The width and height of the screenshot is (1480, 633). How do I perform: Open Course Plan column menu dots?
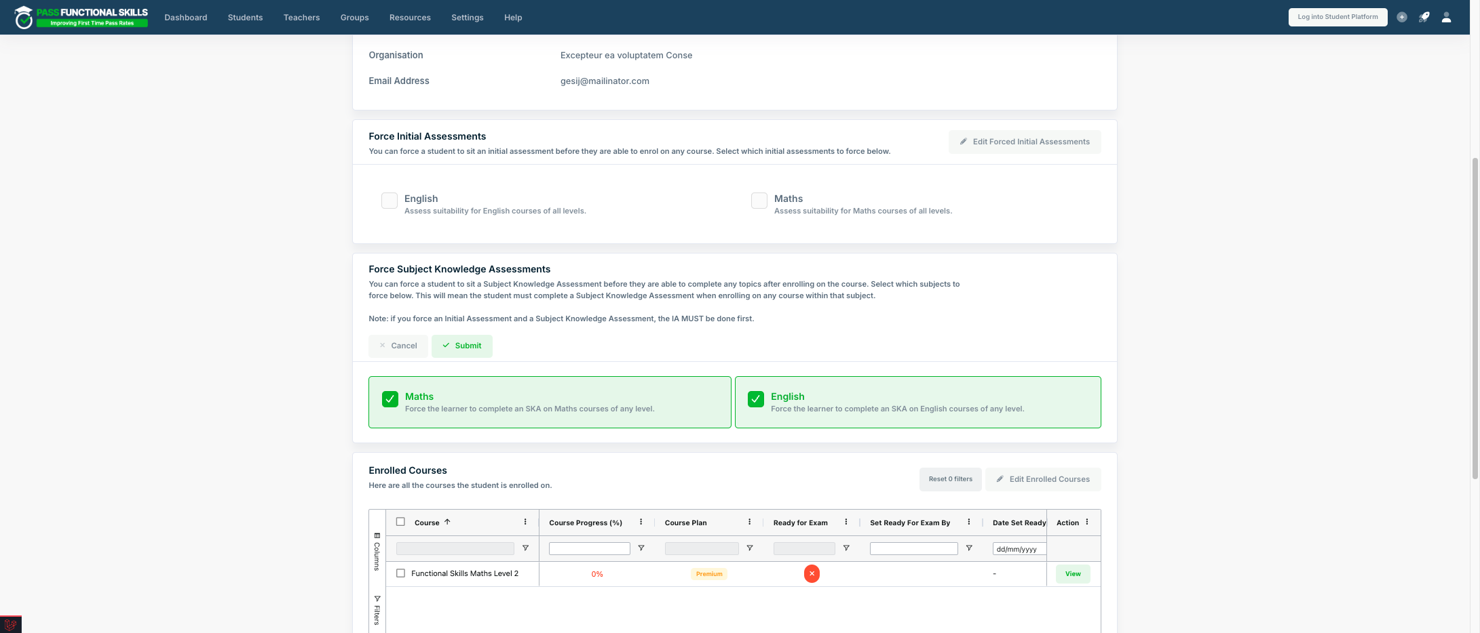coord(749,522)
